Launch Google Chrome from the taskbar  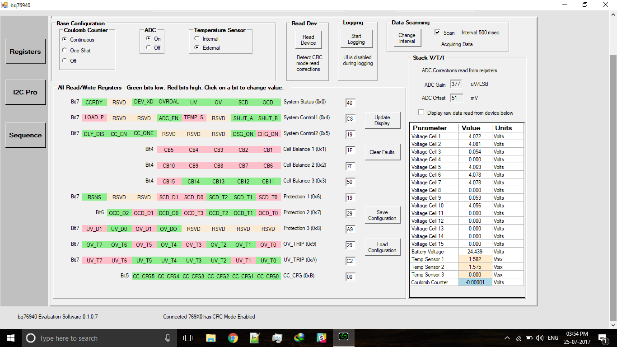coord(233,338)
